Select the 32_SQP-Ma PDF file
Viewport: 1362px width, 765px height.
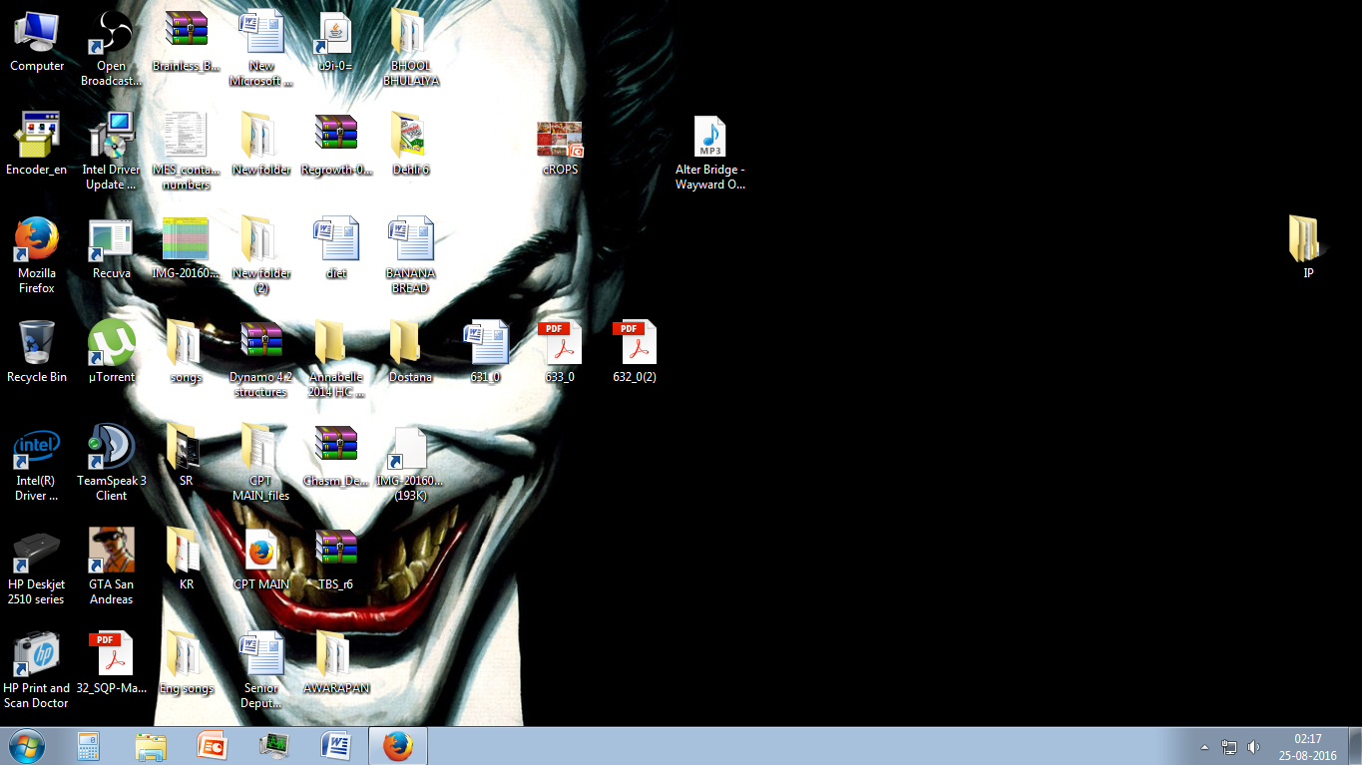[x=112, y=663]
